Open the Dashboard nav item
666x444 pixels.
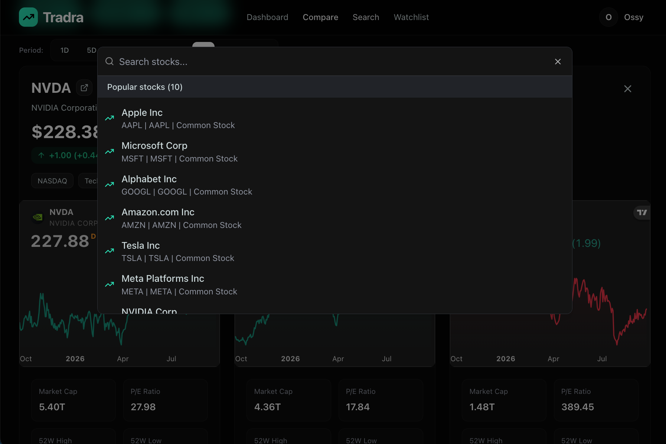pos(267,17)
